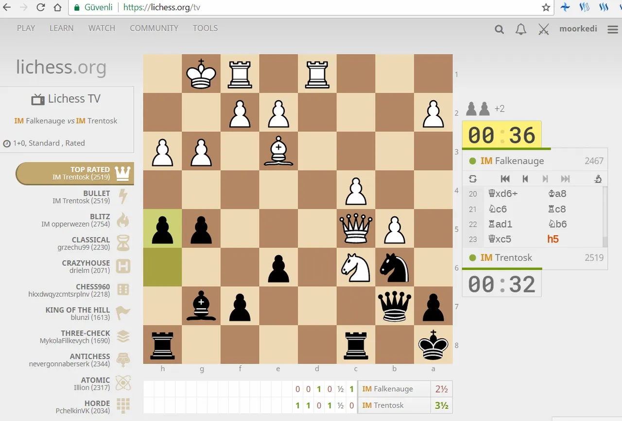Click the browser back arrow

[7, 8]
